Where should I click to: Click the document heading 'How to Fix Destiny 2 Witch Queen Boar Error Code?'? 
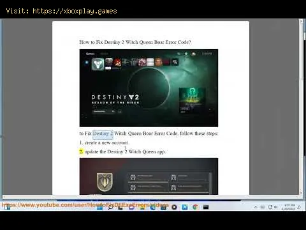click(x=135, y=42)
